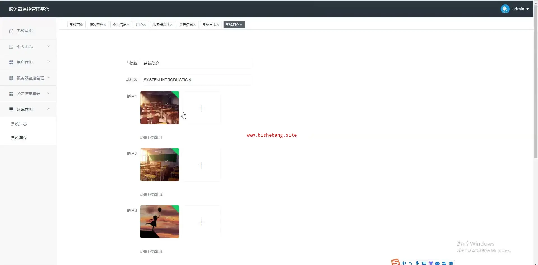
Task: Click the admin username text
Action: point(518,9)
